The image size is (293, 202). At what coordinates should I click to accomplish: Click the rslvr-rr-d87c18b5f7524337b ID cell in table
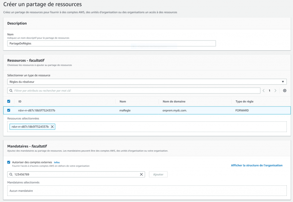37,110
